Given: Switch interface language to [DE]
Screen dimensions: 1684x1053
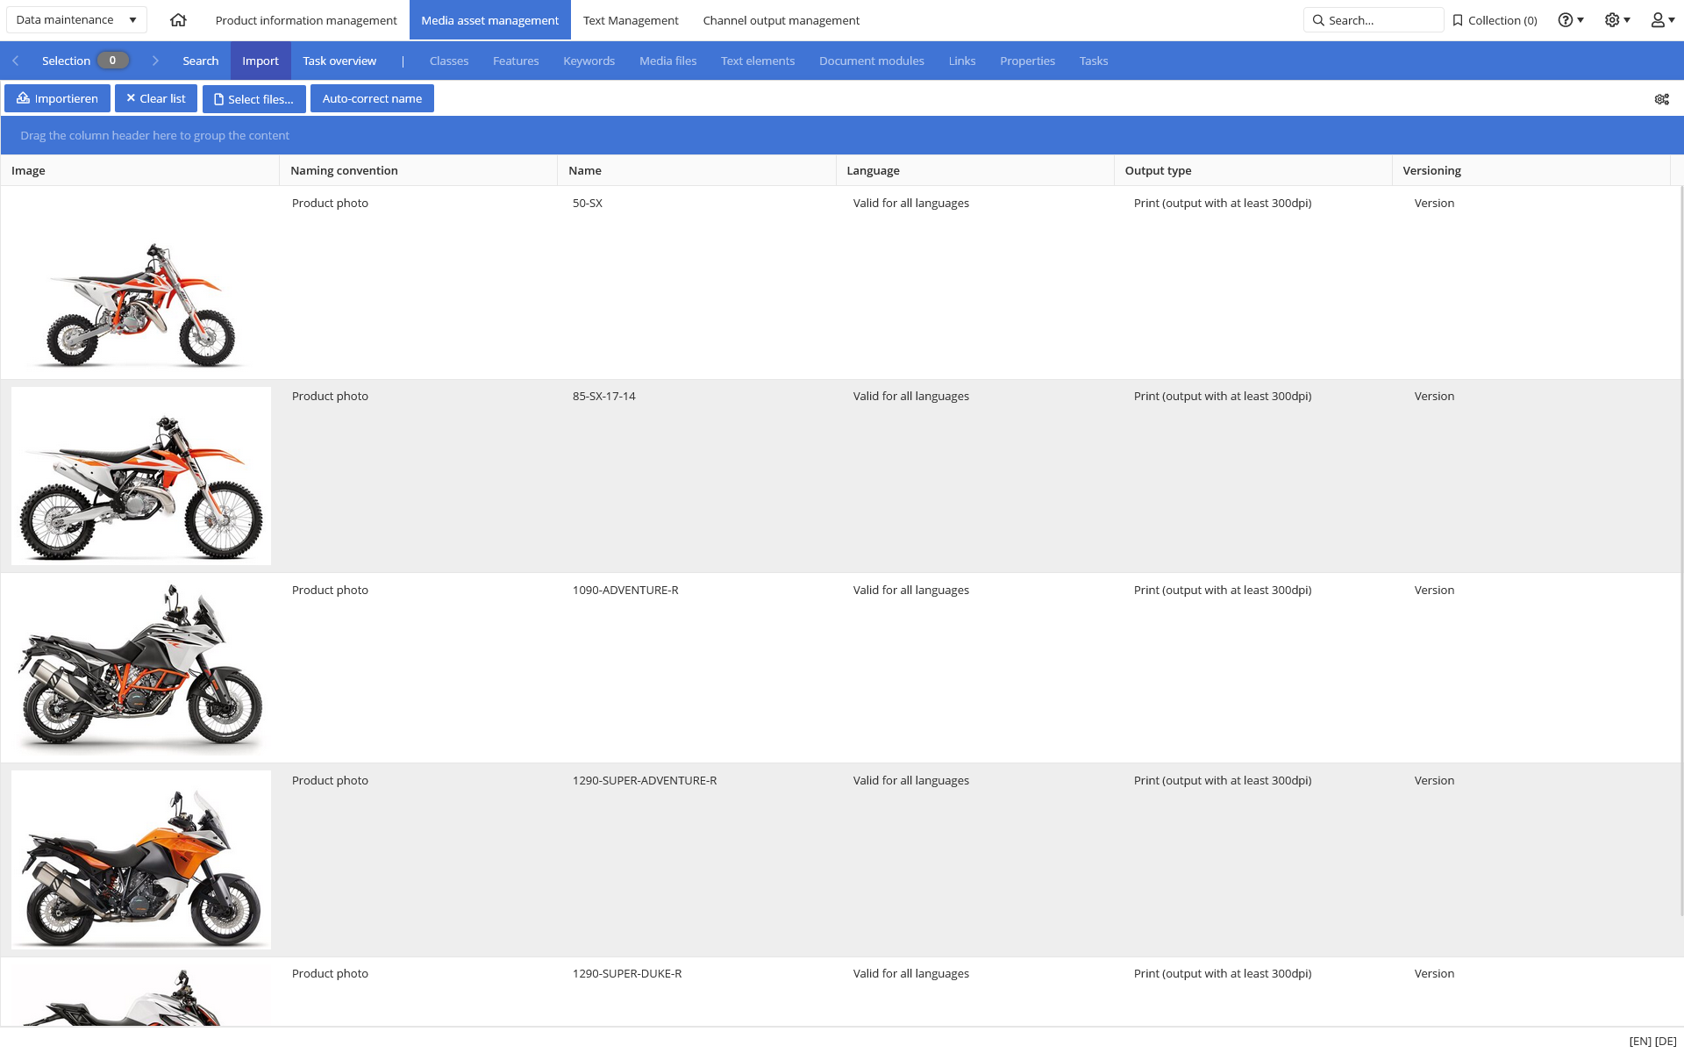Looking at the screenshot, I should (1666, 1041).
